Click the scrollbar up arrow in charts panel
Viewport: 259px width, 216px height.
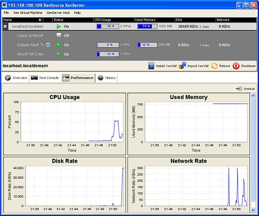point(253,96)
